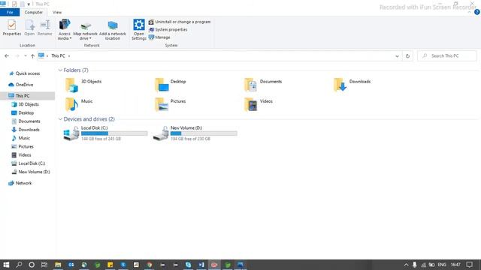Open the File menu tab
Screen dimensions: 481x270
tap(10, 12)
